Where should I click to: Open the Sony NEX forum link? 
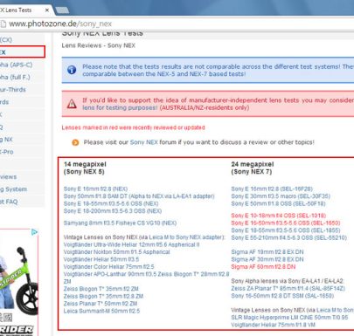tap(143, 142)
